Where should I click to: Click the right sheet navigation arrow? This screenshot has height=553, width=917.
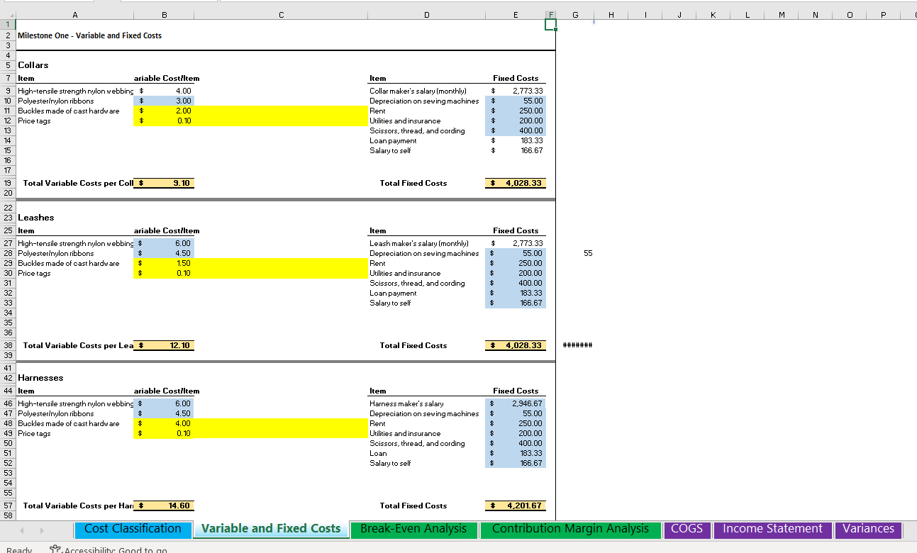click(x=40, y=530)
